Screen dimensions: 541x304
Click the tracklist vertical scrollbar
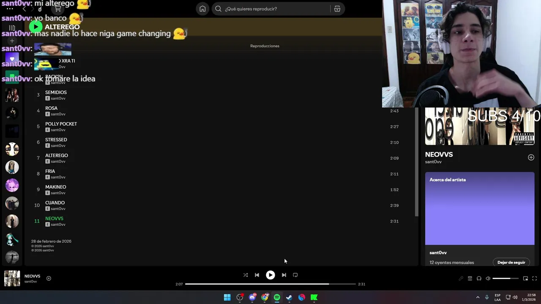pyautogui.click(x=416, y=163)
